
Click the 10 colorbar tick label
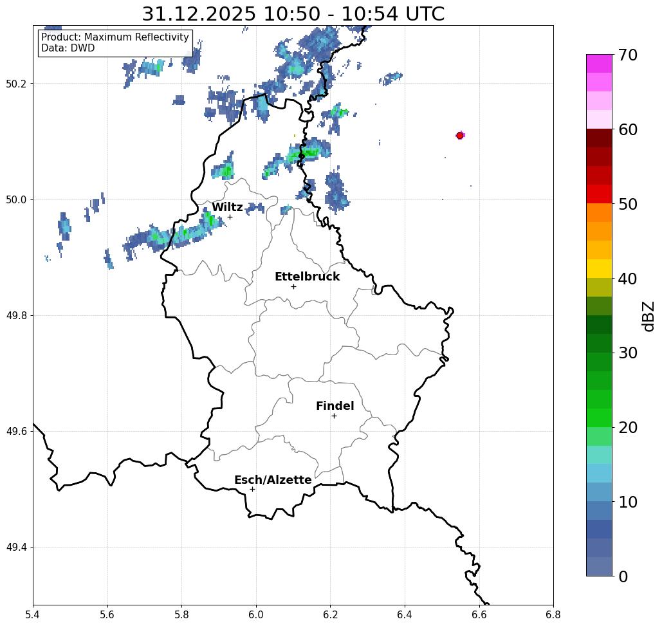628,502
